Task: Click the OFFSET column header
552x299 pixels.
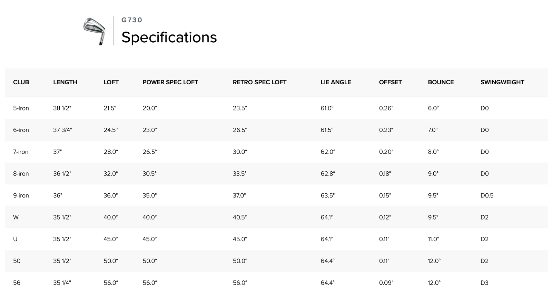Action: click(x=390, y=82)
